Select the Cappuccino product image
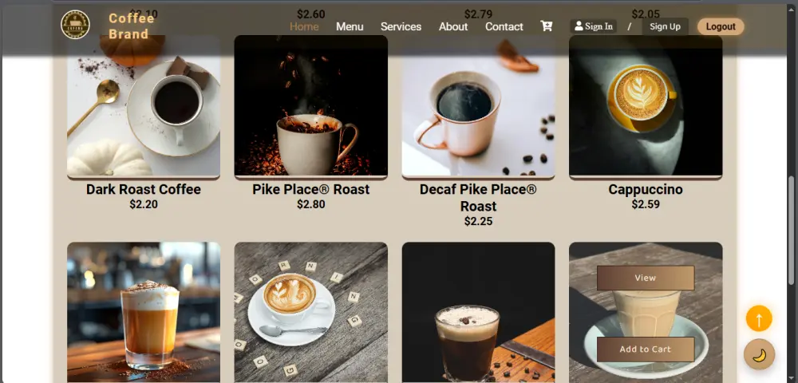 coord(646,105)
